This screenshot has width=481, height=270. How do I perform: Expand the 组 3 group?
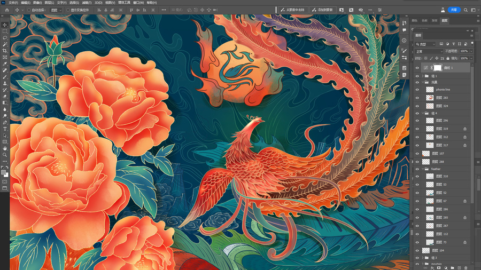(423, 258)
